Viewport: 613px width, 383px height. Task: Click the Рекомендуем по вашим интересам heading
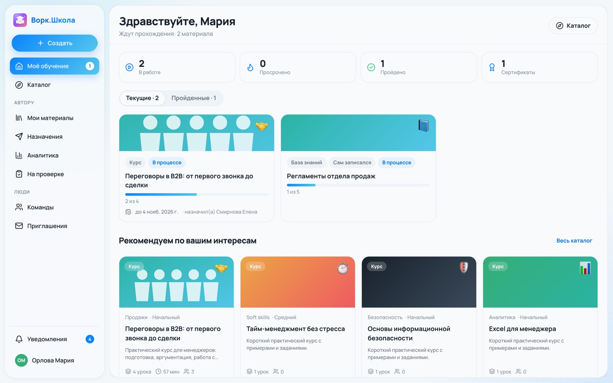(x=188, y=241)
